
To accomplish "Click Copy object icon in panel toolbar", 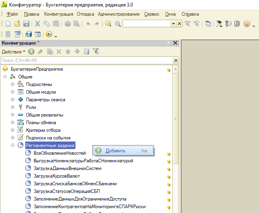I will [50, 51].
